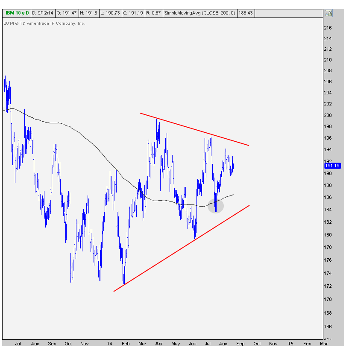
Task: Click the 184 price axis label
Action: click(328, 210)
